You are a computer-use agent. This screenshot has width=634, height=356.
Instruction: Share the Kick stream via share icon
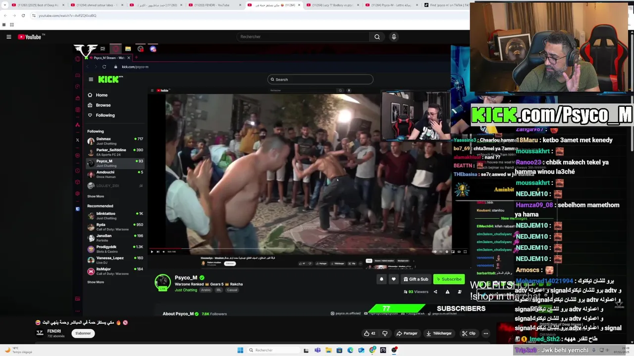pos(435,292)
